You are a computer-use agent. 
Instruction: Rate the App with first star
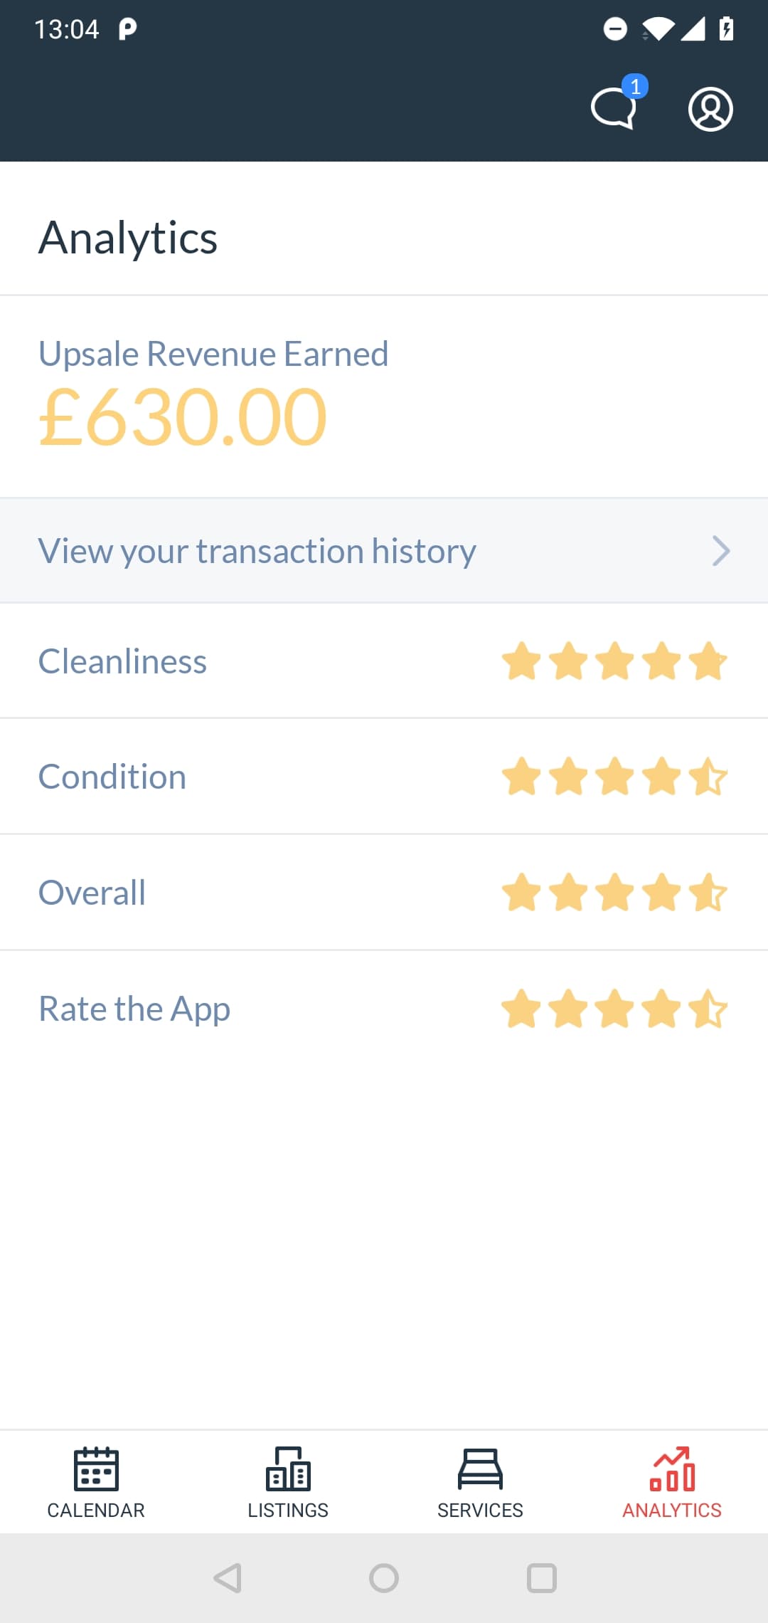[521, 1009]
